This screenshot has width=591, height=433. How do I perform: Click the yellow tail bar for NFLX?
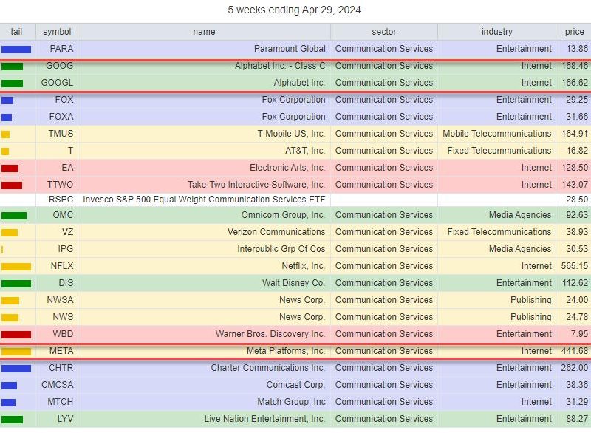pos(16,267)
